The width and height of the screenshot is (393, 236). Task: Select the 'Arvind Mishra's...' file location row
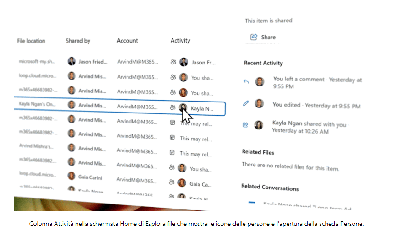click(x=37, y=147)
